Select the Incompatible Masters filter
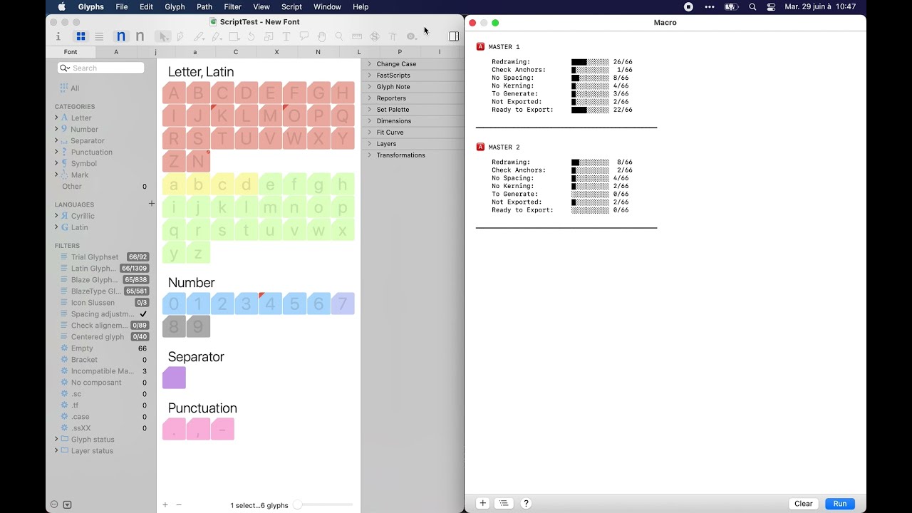 pyautogui.click(x=104, y=371)
